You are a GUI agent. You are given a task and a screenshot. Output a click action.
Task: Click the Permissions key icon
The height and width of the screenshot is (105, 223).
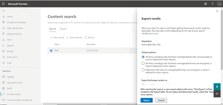4,57
